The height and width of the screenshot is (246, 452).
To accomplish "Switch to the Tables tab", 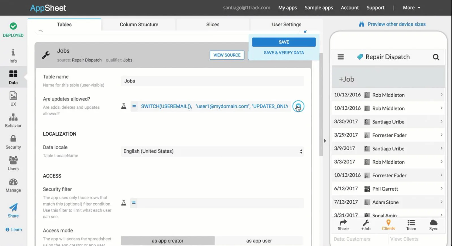I will coord(64,25).
